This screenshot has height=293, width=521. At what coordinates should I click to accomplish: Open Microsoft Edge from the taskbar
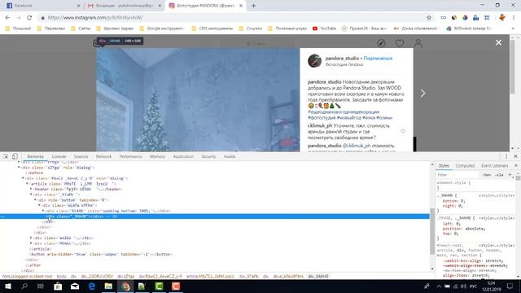point(92,286)
